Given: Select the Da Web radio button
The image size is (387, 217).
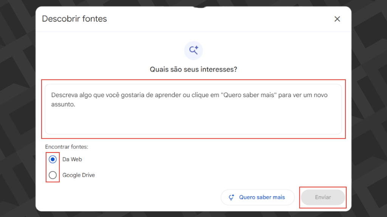Looking at the screenshot, I should 53,159.
